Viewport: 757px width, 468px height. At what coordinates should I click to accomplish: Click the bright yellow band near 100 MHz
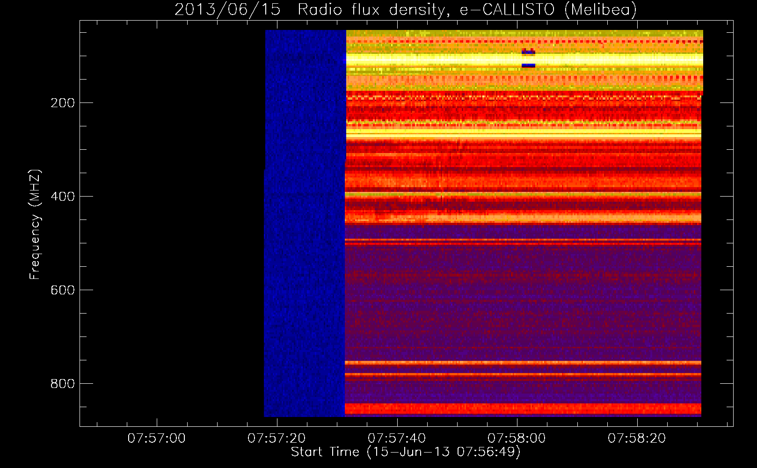tap(524, 59)
